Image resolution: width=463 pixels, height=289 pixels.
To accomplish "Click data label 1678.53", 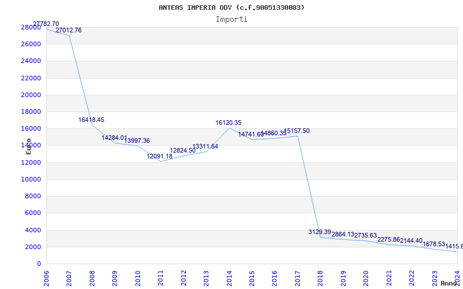I will [434, 244].
